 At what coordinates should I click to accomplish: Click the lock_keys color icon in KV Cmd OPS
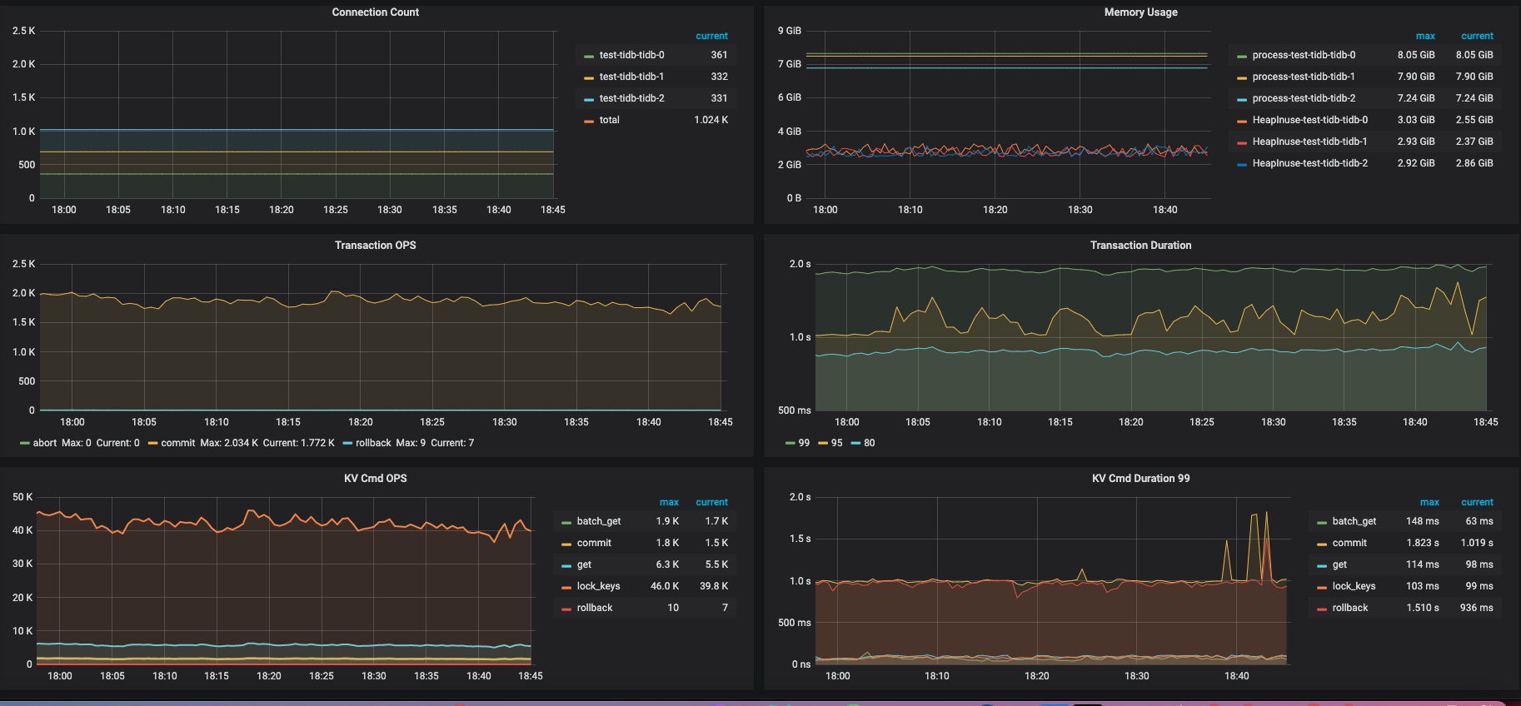tap(566, 587)
